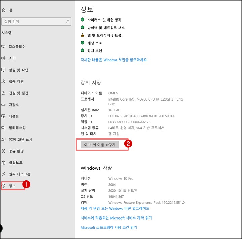Click 앱 및 브라우저 컨트롤 text
Viewport: 242px width, 239px height.
click(104, 35)
